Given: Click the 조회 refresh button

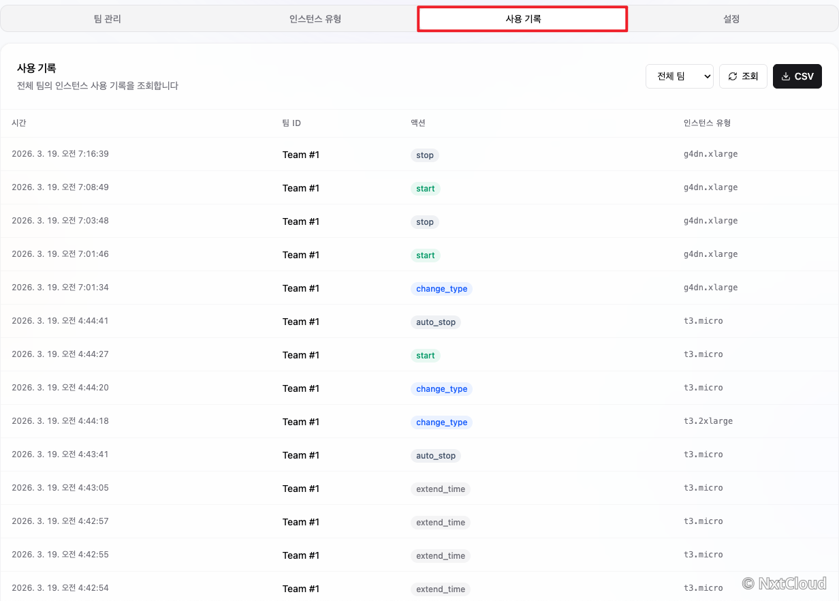Looking at the screenshot, I should click(744, 76).
